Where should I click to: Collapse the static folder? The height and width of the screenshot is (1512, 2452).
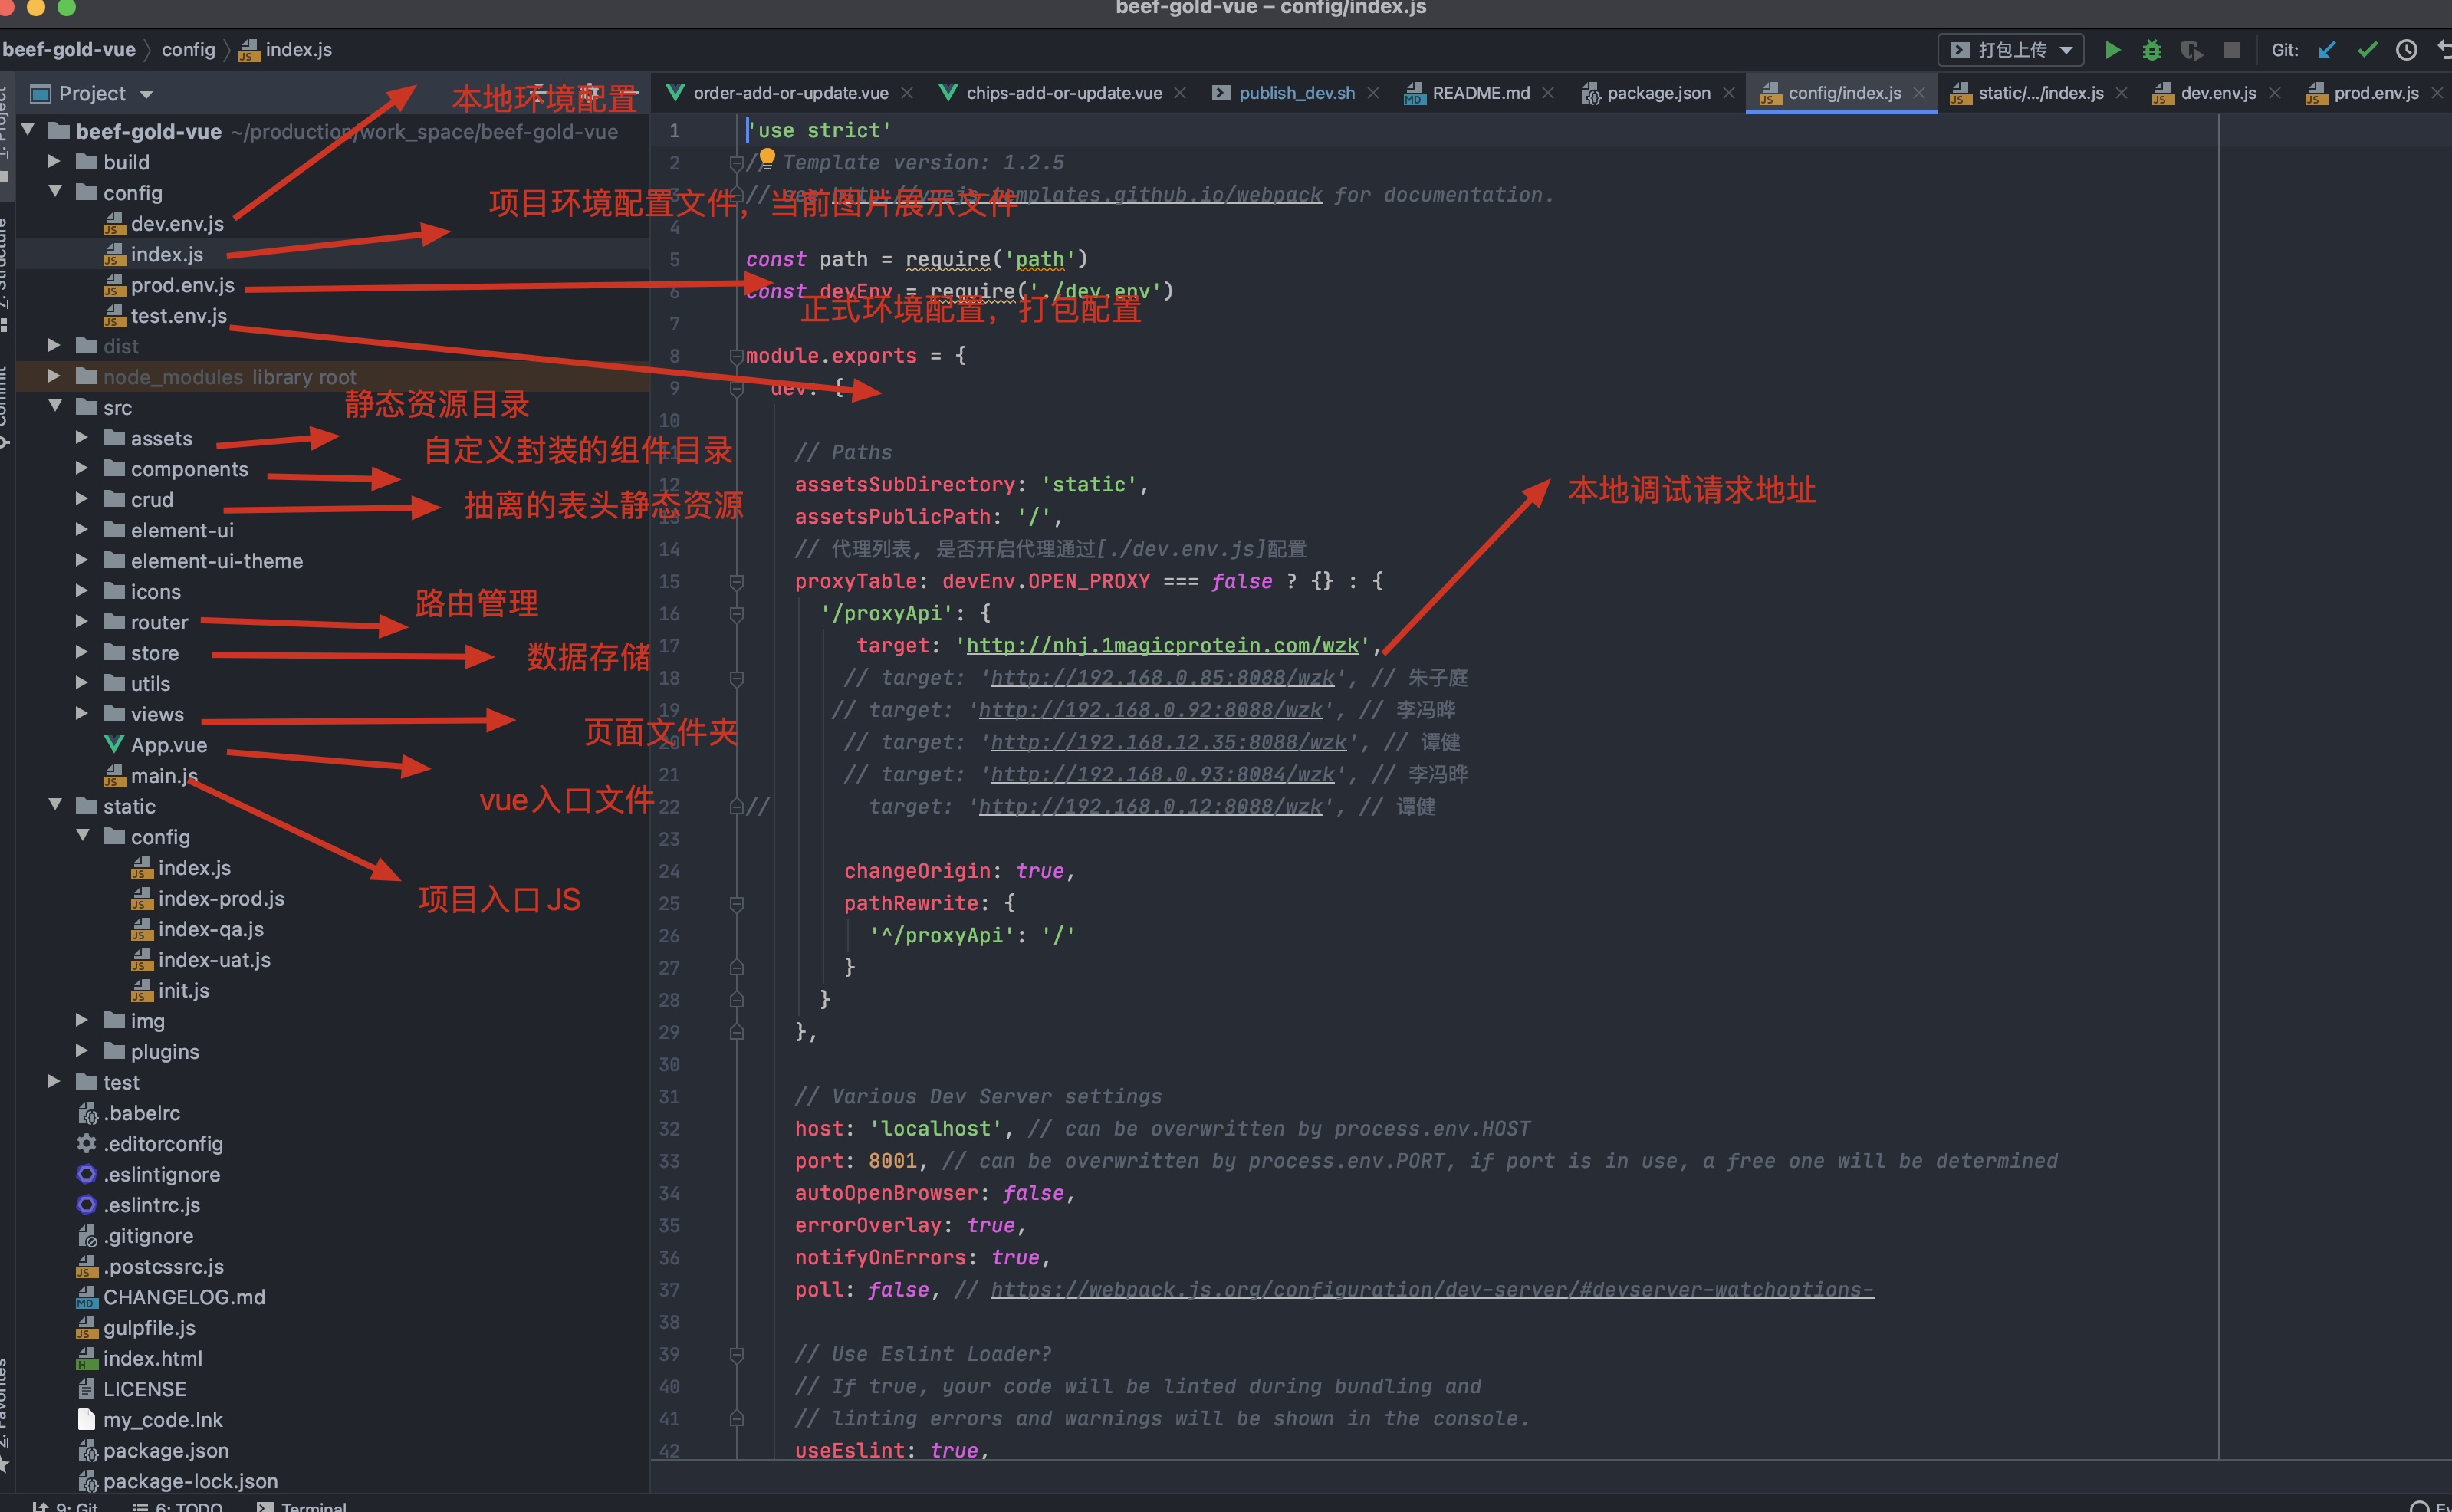(x=54, y=805)
